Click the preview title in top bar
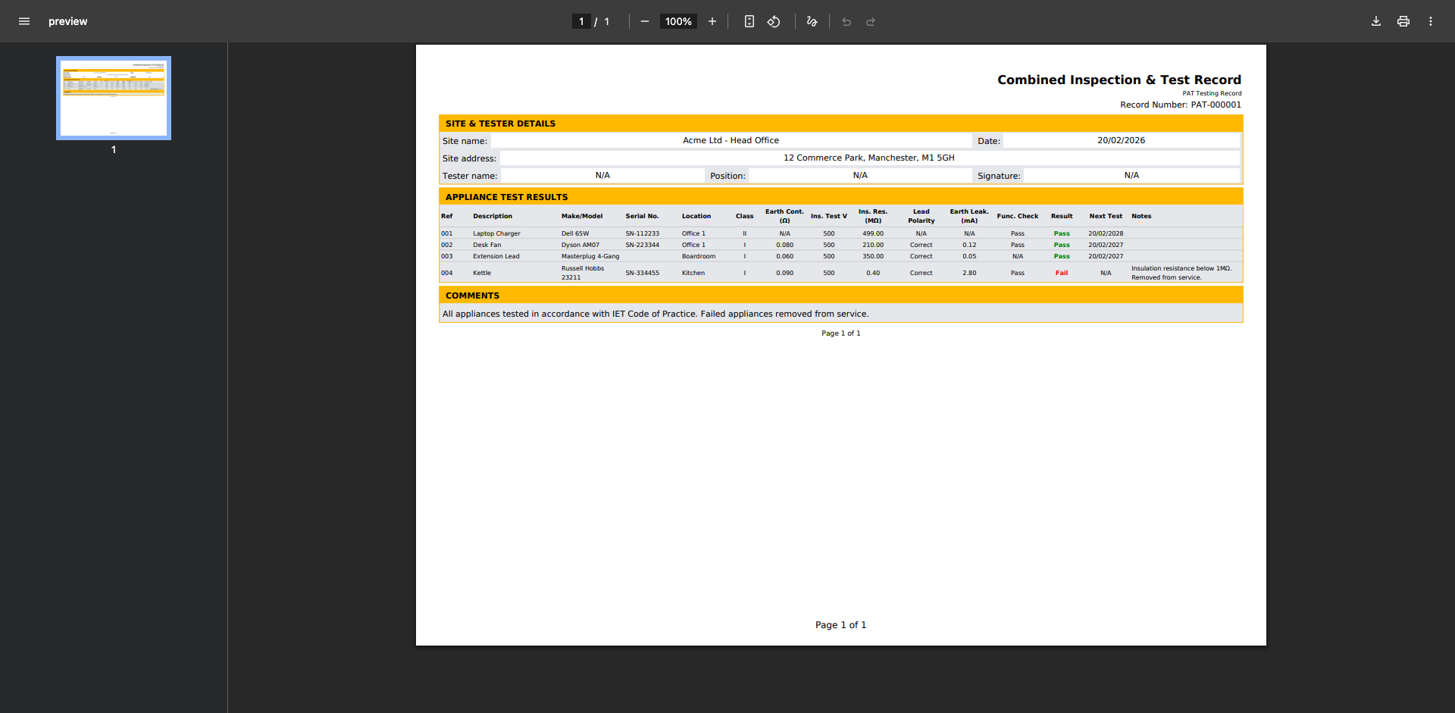Screen dimensions: 1455x713 pyautogui.click(x=67, y=21)
